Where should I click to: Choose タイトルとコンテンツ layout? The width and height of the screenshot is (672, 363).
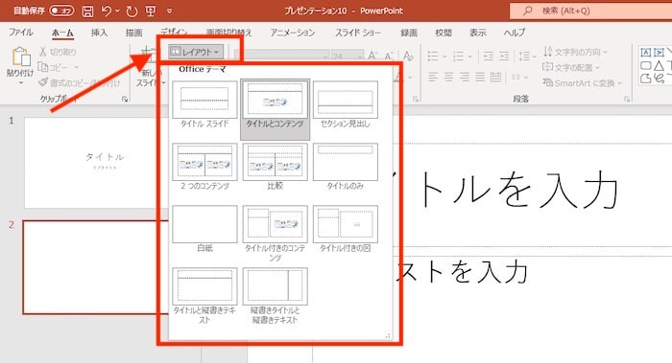point(275,109)
